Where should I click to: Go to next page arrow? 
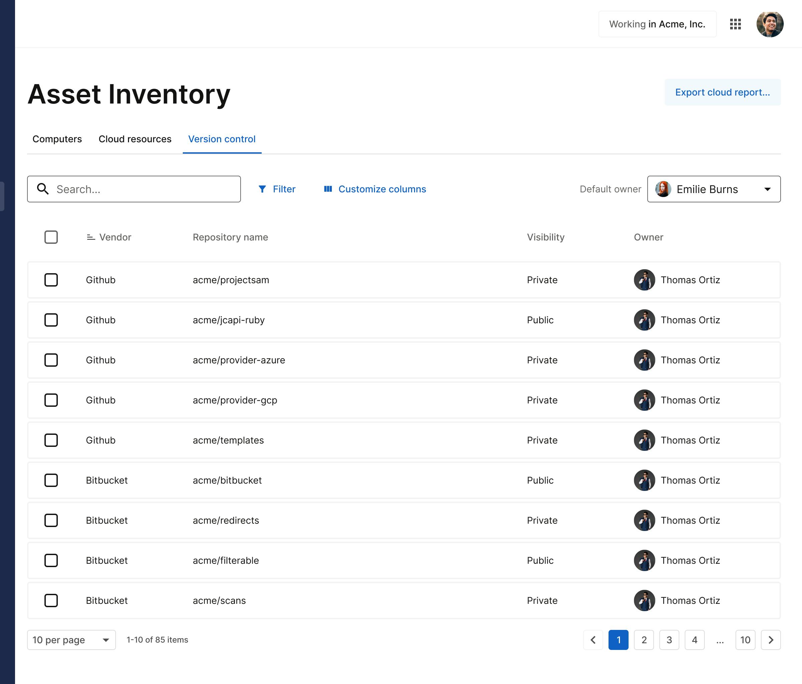tap(770, 640)
